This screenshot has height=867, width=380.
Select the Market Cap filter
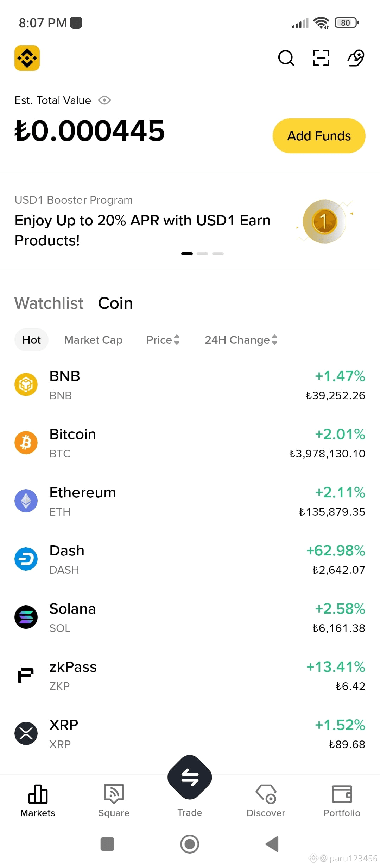(93, 340)
